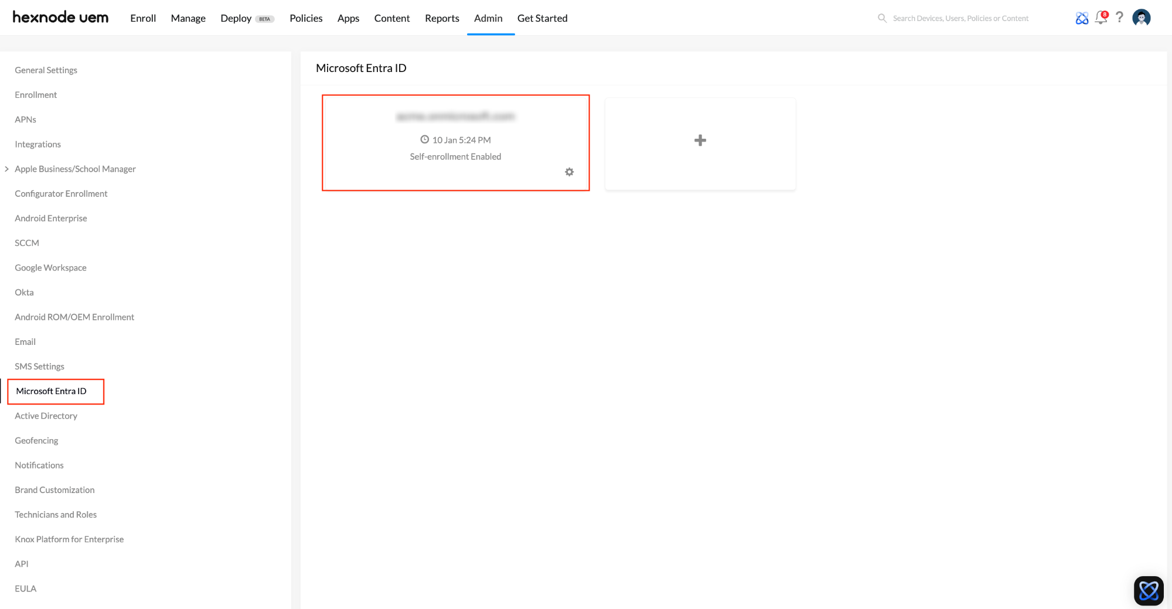The image size is (1172, 609).
Task: Go to the Policies tab
Action: pos(306,18)
